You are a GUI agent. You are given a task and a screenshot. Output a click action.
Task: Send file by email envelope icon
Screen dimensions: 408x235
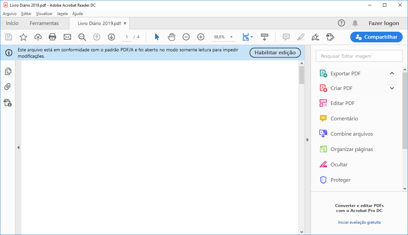coord(67,37)
